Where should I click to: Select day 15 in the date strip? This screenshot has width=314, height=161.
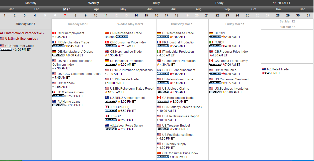tap(146, 15)
